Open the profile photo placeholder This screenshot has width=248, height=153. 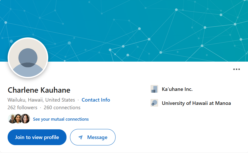pyautogui.click(x=28, y=58)
